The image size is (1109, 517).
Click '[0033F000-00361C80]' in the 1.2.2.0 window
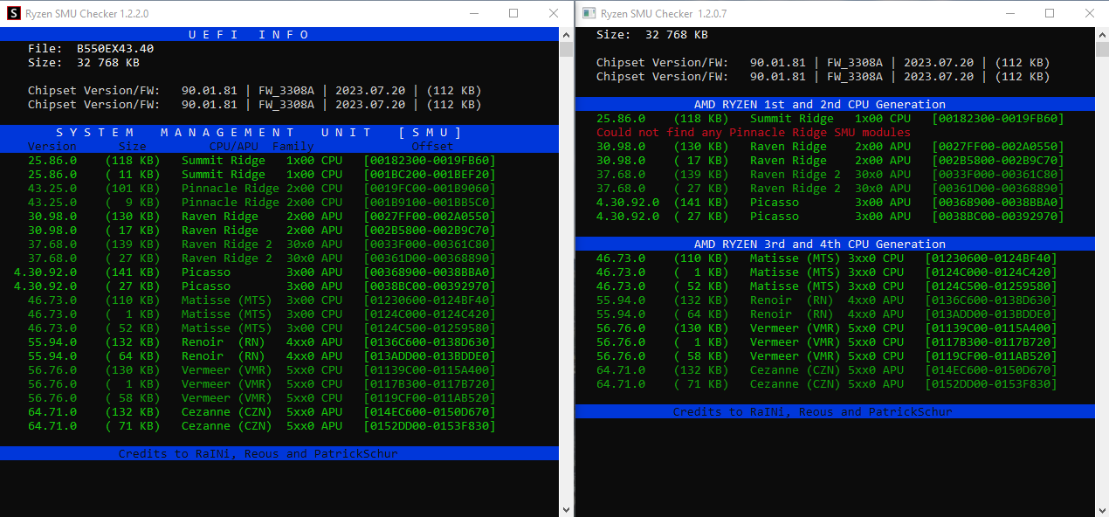(430, 245)
